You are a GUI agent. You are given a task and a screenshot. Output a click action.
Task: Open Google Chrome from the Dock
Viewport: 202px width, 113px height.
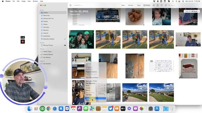click(x=49, y=109)
